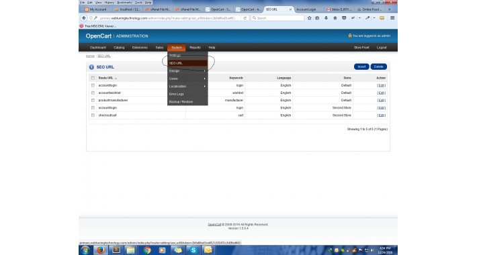Open the media player taskbar icon
477x255 pixels.
(162, 250)
